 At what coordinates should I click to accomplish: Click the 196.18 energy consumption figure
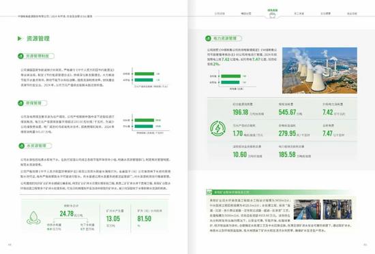(241, 112)
